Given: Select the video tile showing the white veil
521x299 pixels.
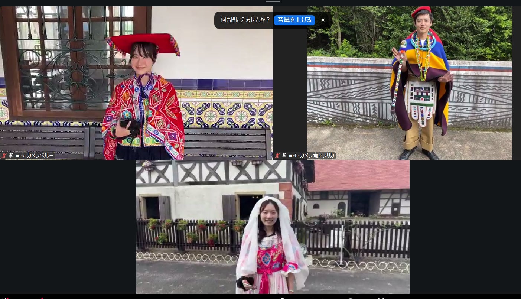Looking at the screenshot, I should 273,227.
